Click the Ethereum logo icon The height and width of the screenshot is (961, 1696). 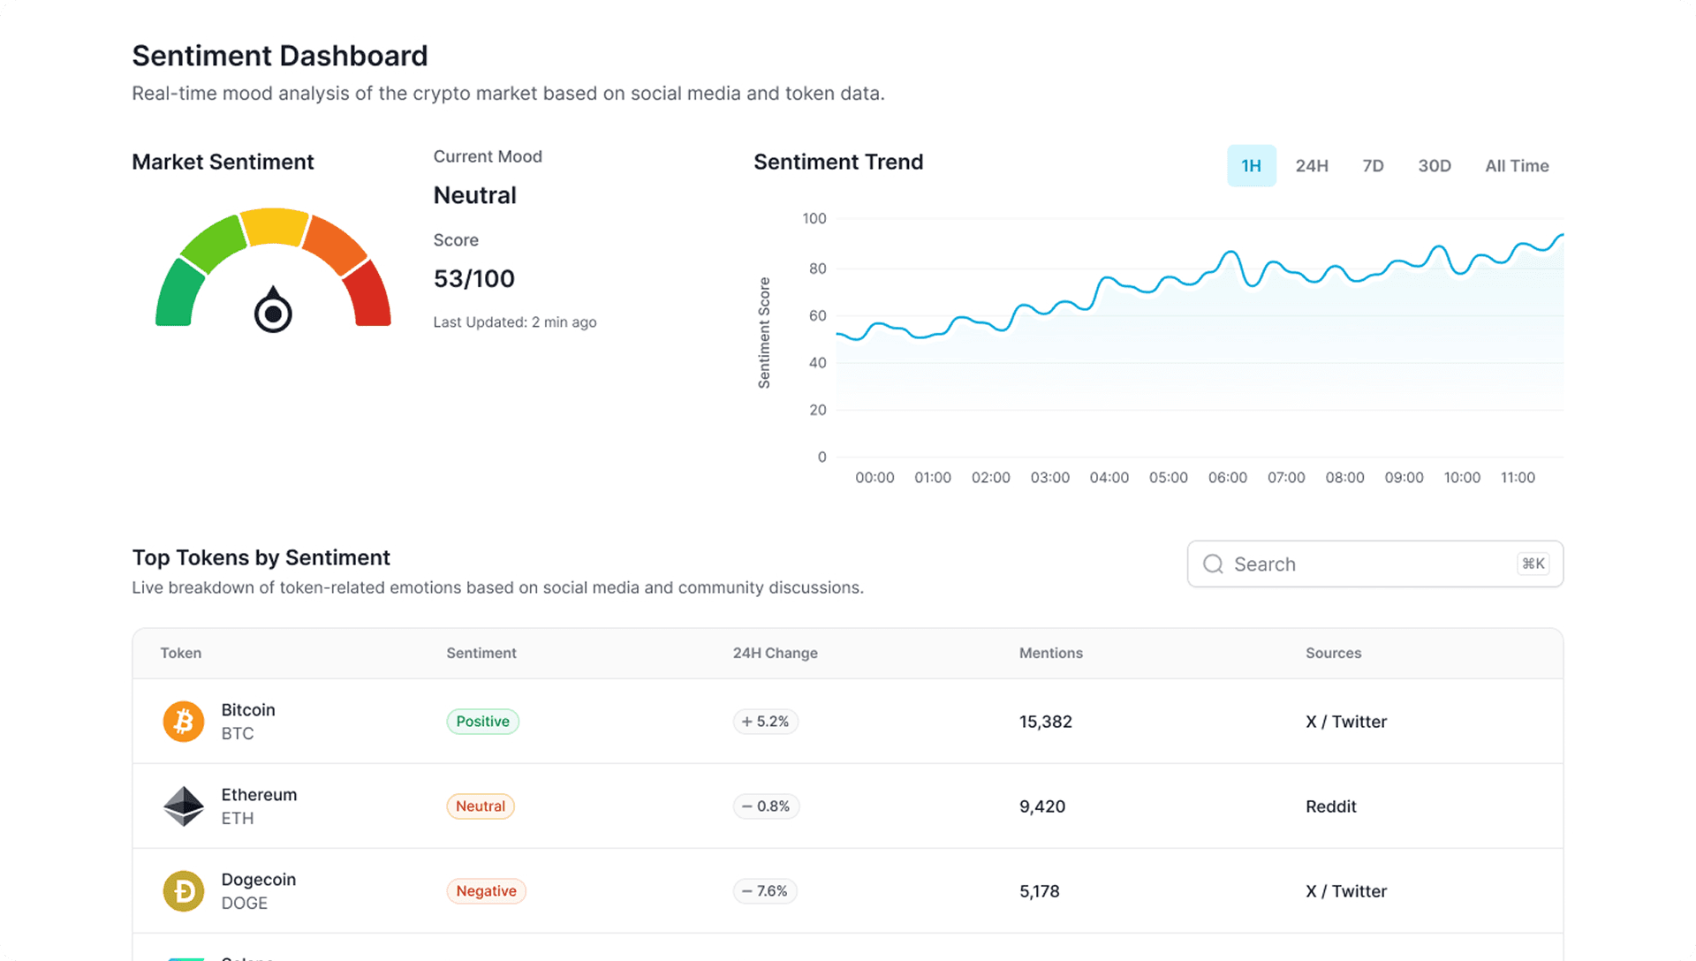click(x=184, y=806)
